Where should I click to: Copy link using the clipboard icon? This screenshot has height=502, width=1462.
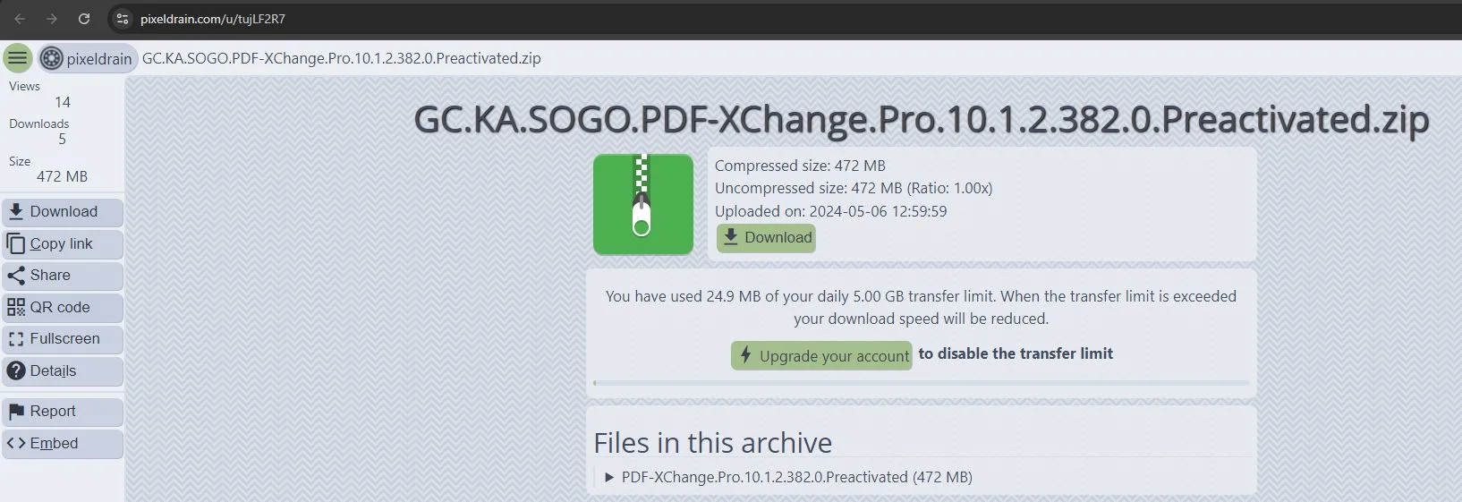(x=16, y=243)
